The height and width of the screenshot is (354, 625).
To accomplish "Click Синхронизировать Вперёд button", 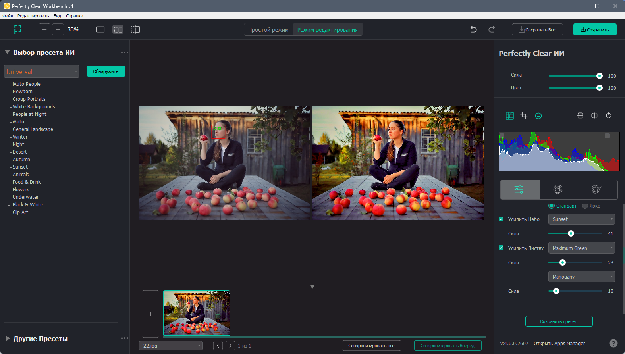I will 448,346.
